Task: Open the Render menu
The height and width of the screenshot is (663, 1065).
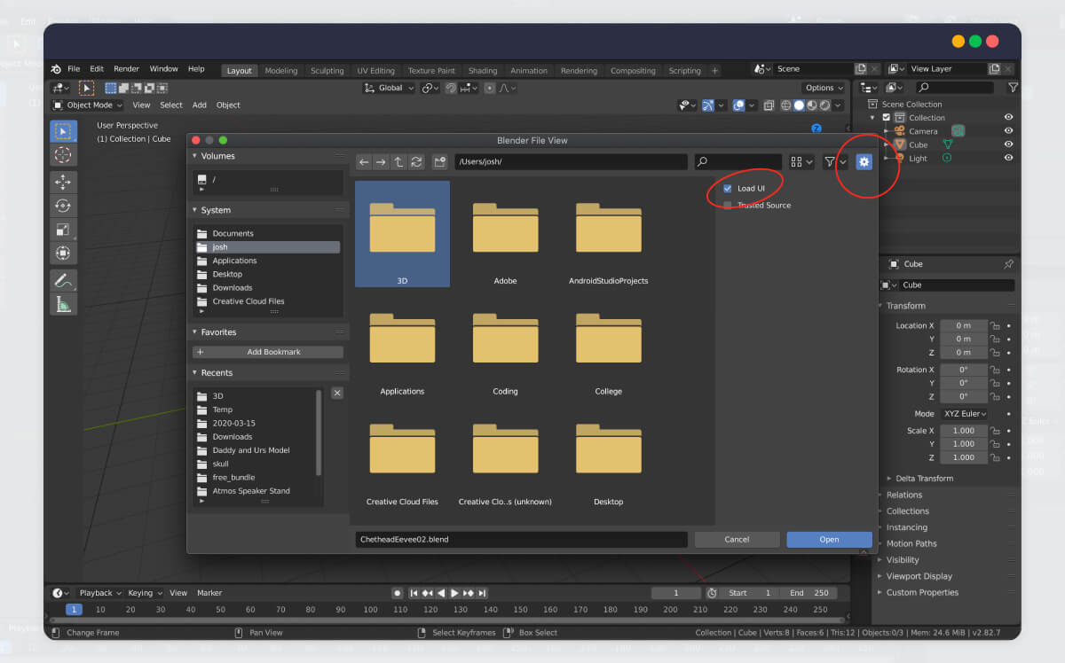Action: (x=126, y=69)
